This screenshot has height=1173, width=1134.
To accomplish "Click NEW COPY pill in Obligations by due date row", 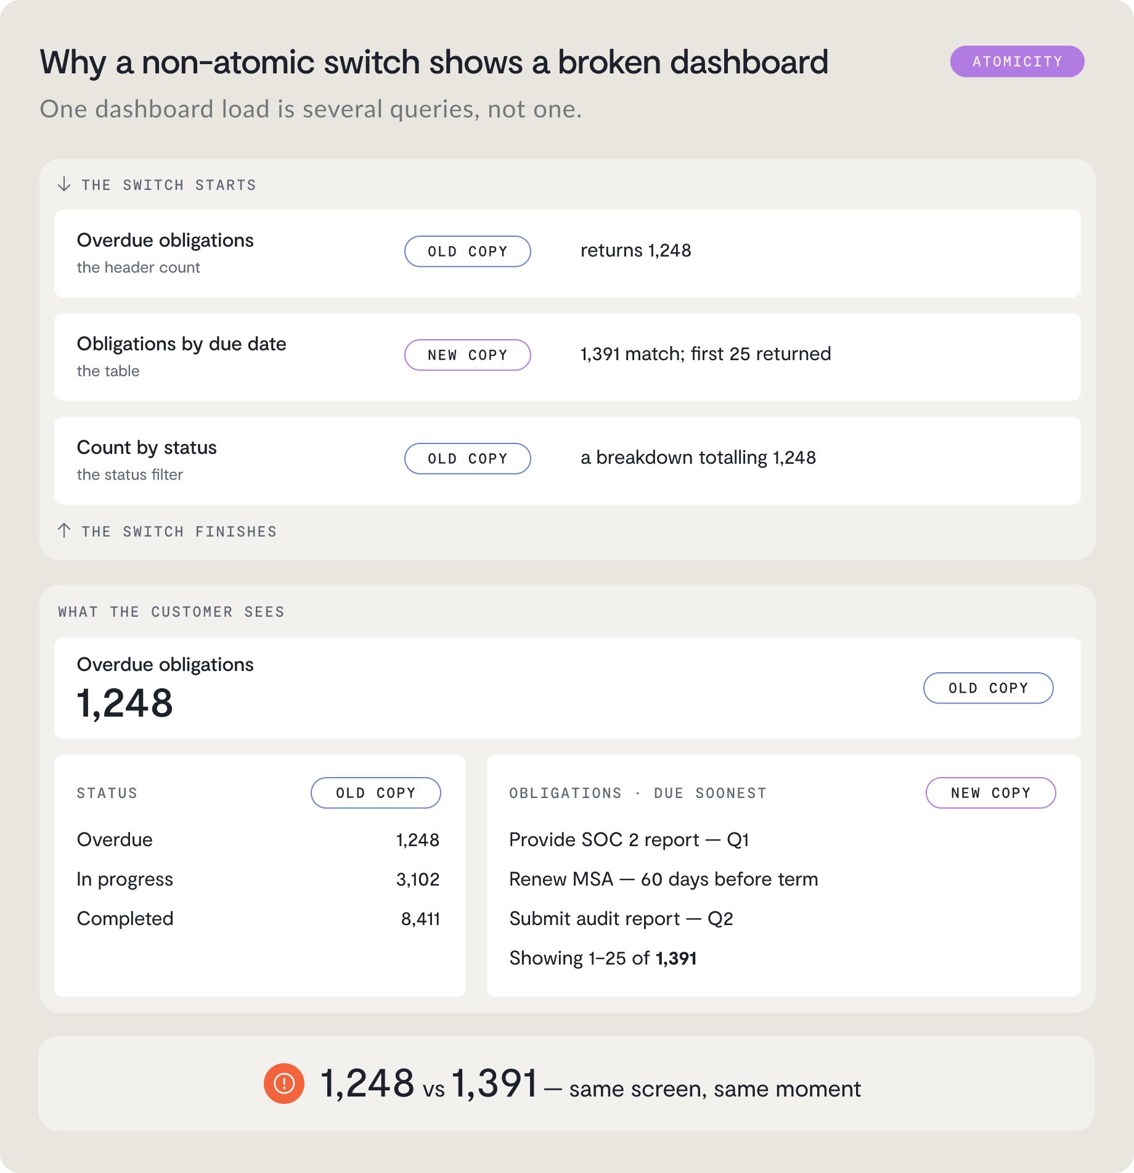I will point(468,355).
